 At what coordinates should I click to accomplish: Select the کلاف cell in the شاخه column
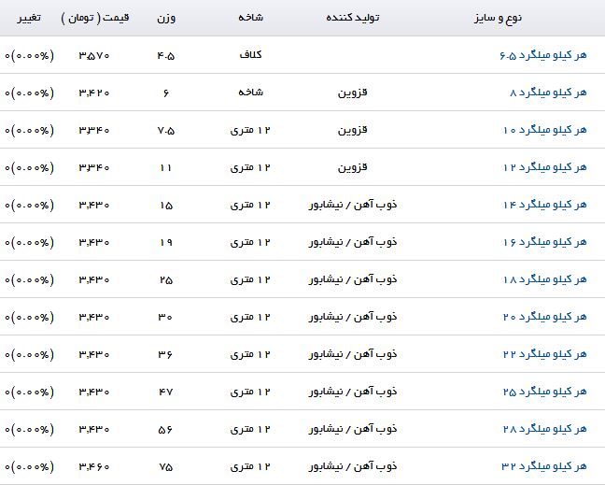250,55
